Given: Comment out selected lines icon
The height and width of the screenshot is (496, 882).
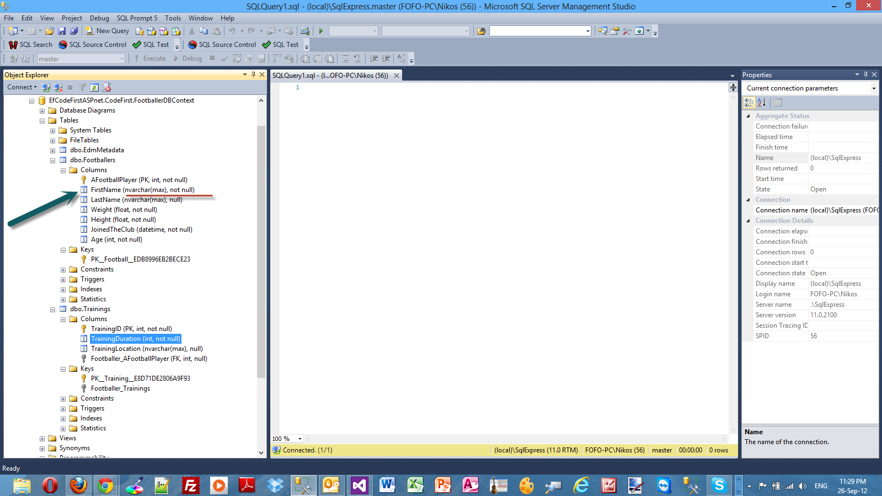Looking at the screenshot, I should [x=345, y=58].
